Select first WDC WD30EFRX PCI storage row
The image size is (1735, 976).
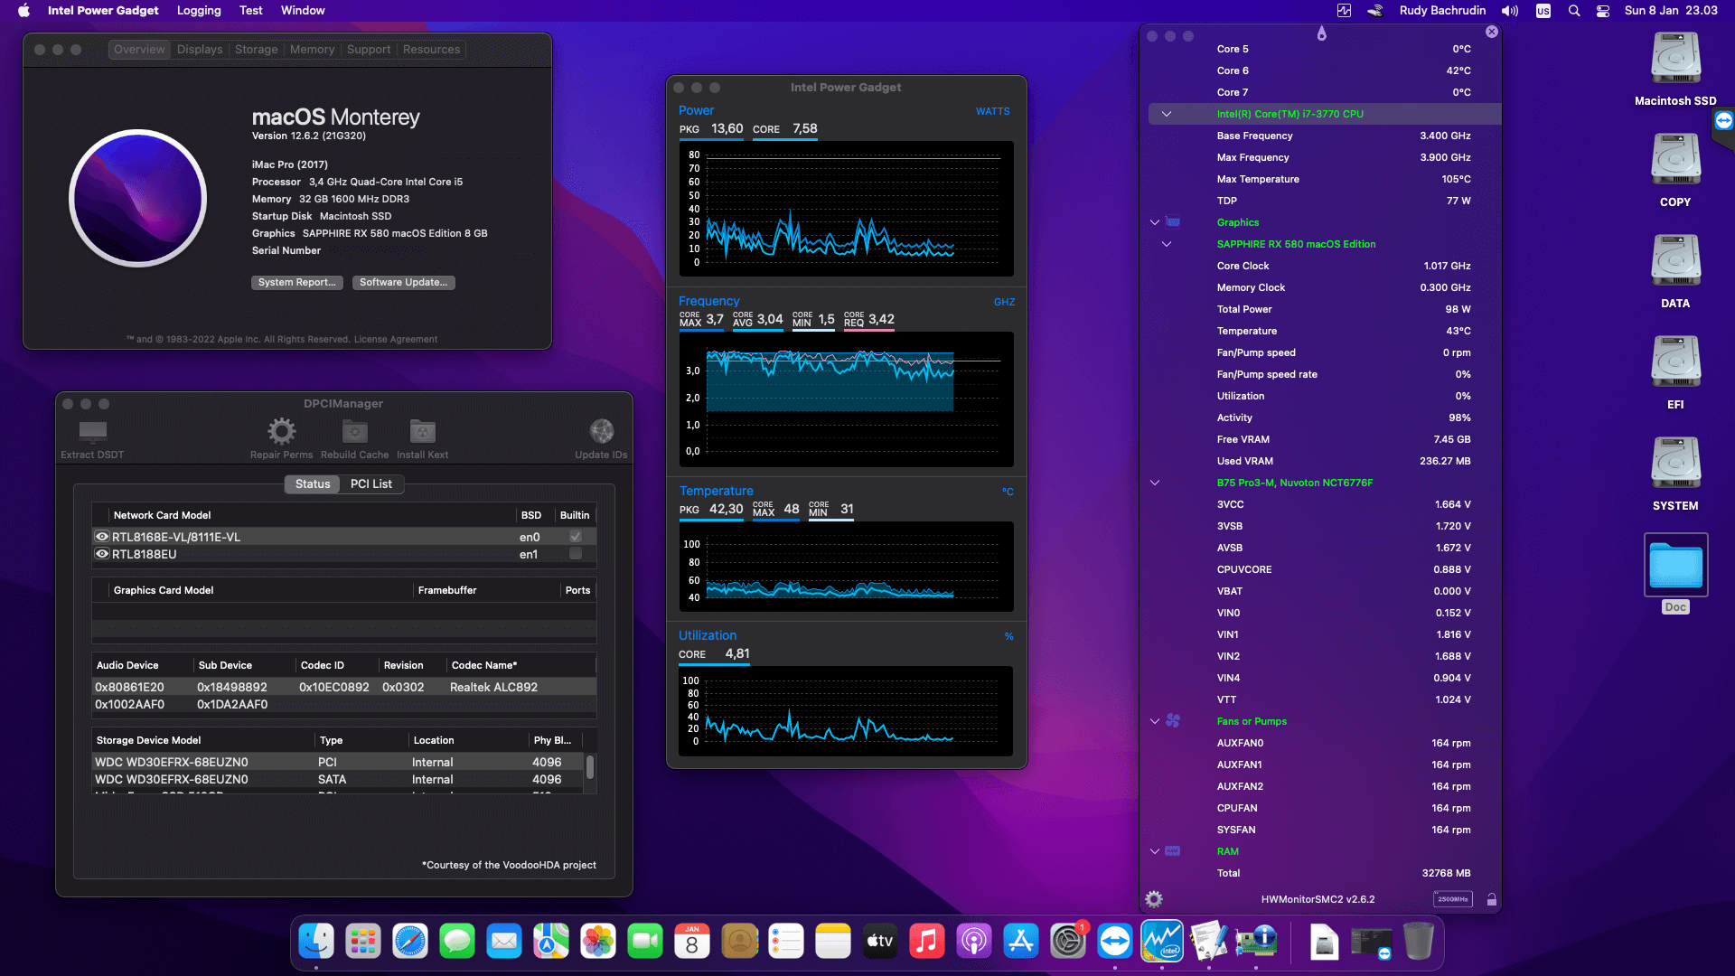point(339,763)
